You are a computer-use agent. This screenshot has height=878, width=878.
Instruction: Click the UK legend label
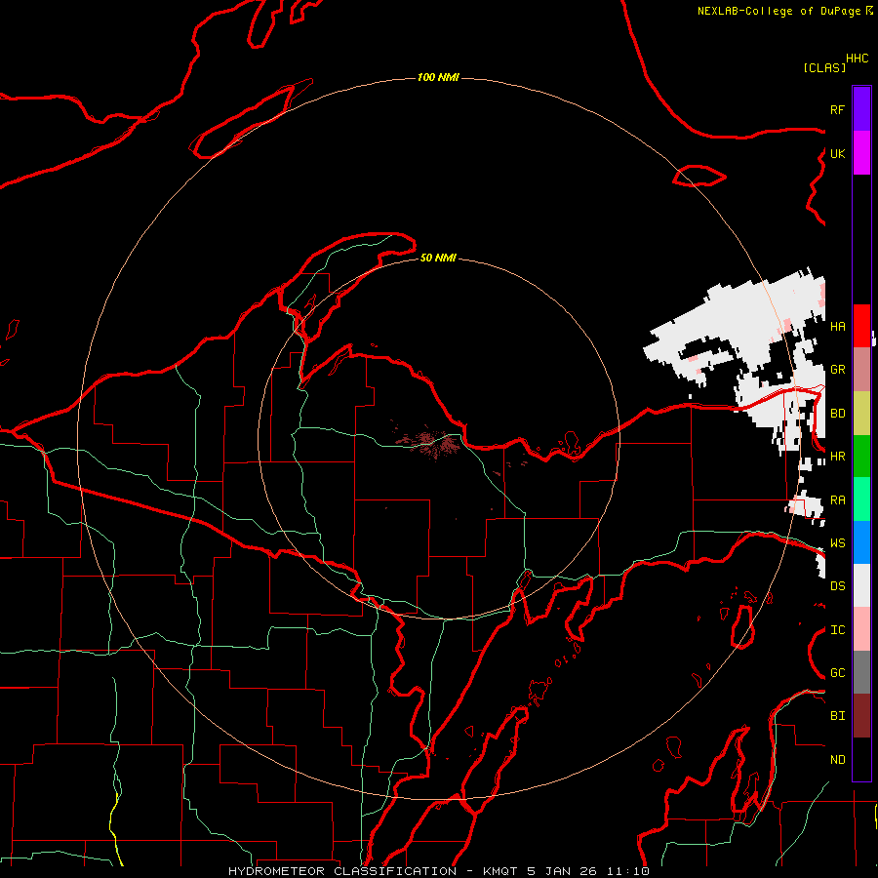(x=837, y=153)
